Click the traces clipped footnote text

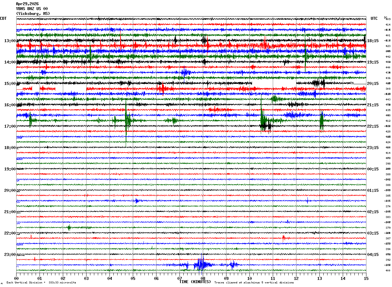254,282
